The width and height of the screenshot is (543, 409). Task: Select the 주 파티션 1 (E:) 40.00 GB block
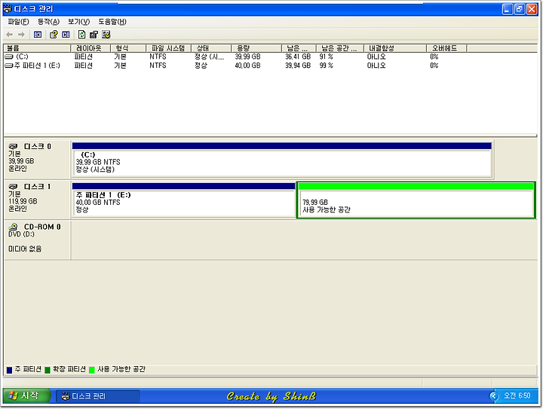pyautogui.click(x=183, y=200)
